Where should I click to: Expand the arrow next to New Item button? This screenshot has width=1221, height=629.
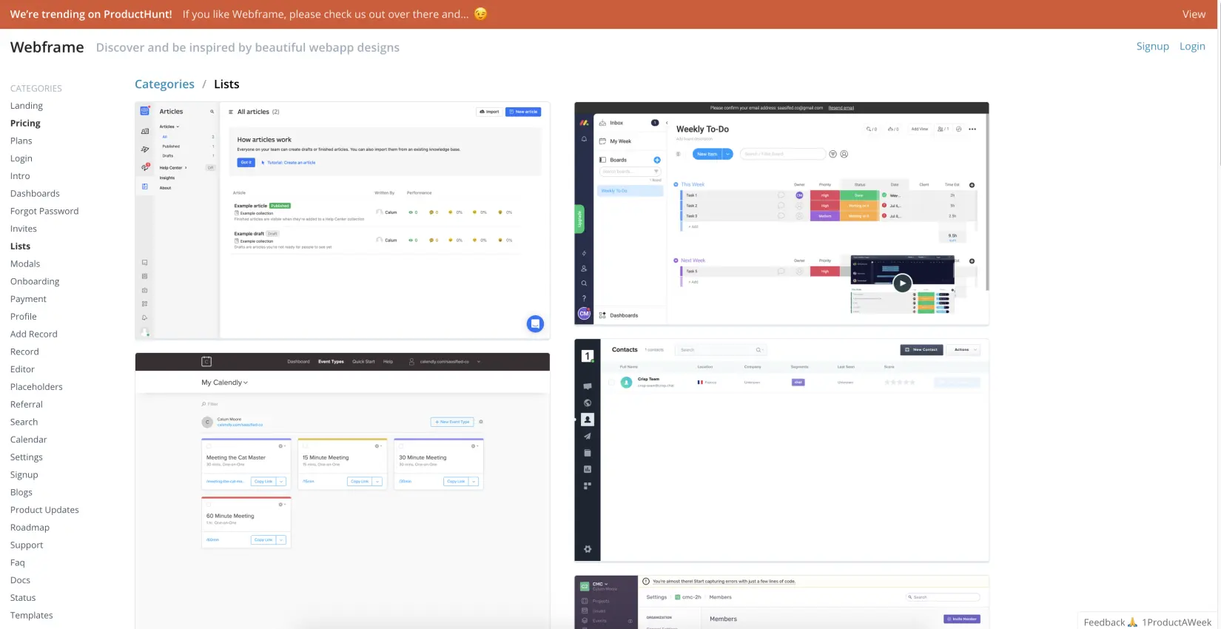[x=727, y=154]
